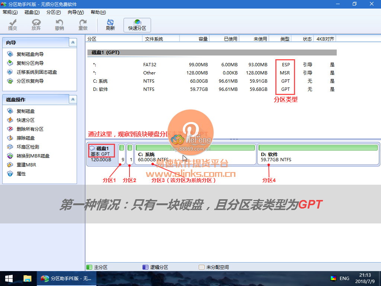The width and height of the screenshot is (381, 286).
Task: View disk 属性 (Properties)
Action: [21, 173]
